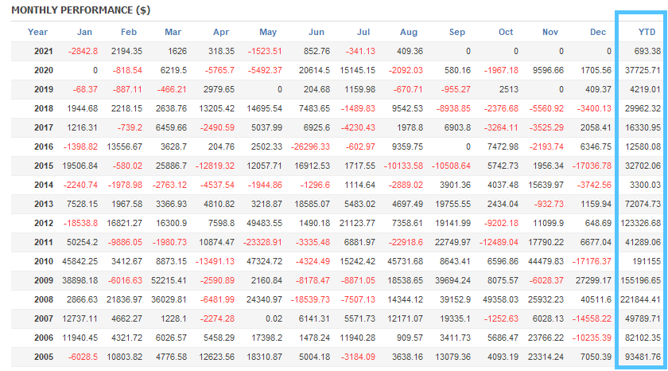Click the YTD column header
This screenshot has width=668, height=371.
[647, 32]
